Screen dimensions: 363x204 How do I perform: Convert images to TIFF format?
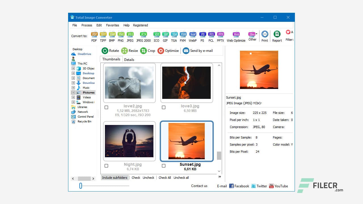103,34
